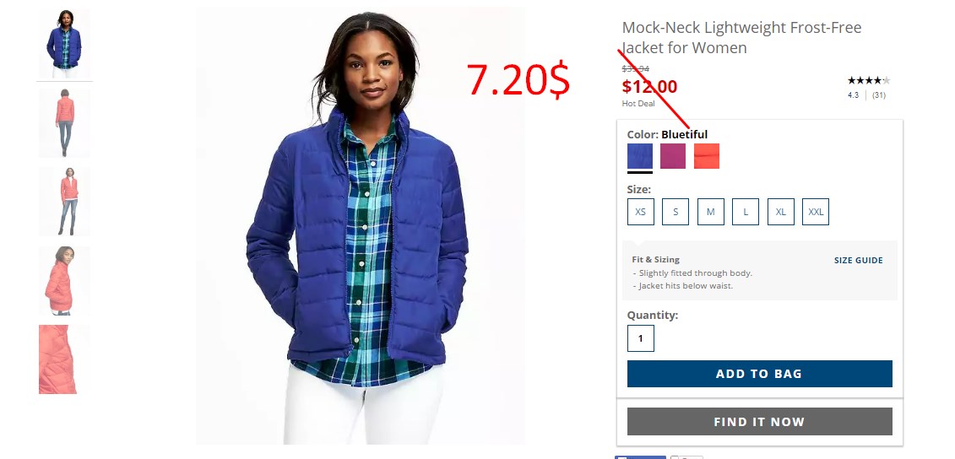Show coral fabric close-up thumbnail
This screenshot has width=955, height=459.
[58, 359]
